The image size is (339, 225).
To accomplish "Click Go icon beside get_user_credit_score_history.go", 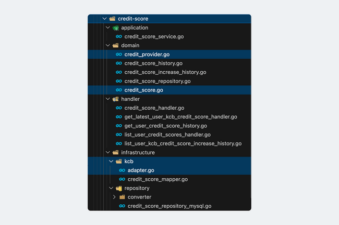I will pos(119,126).
